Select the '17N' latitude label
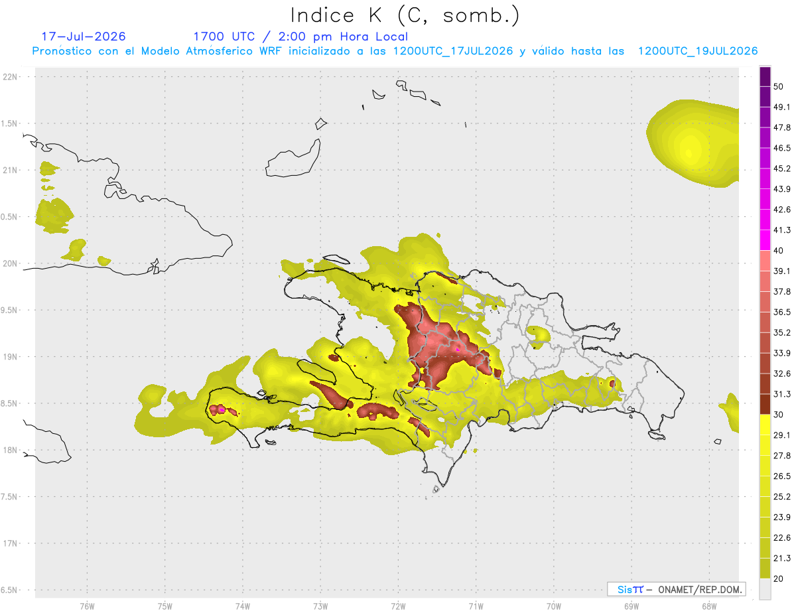 coord(11,543)
